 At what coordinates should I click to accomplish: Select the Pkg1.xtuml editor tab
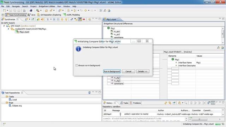(111, 19)
